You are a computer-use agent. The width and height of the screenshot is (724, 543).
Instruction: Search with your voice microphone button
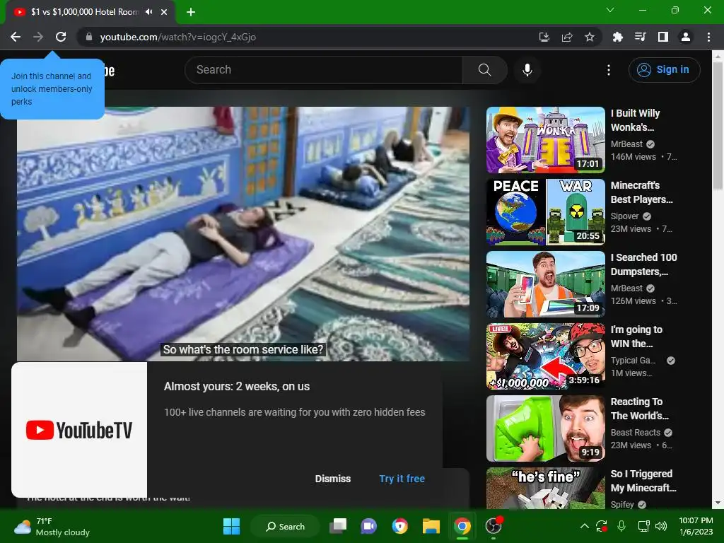(x=527, y=70)
